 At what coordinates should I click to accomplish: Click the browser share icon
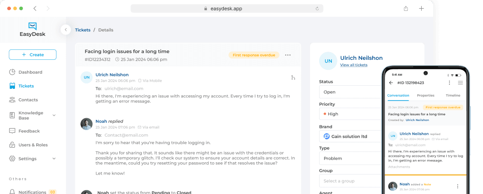[406, 8]
